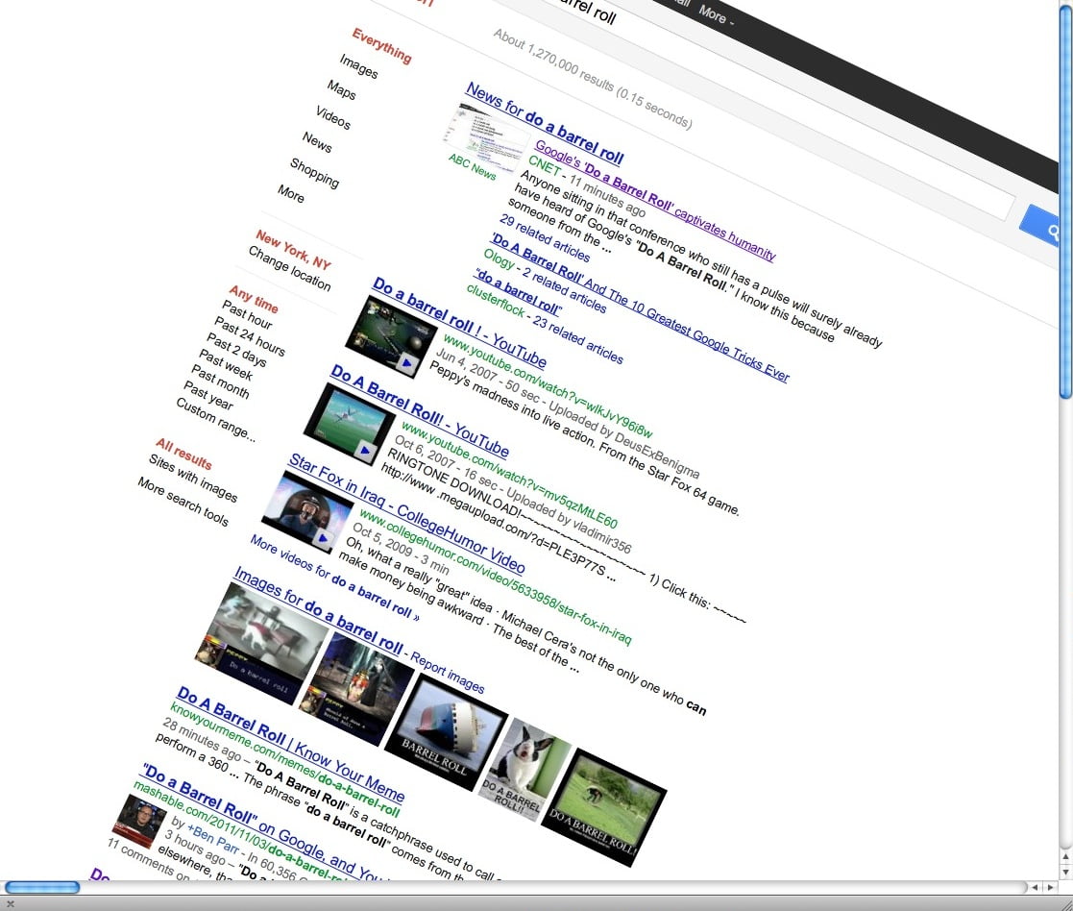This screenshot has width=1073, height=911.
Task: Switch to Videos search category
Action: (x=333, y=117)
